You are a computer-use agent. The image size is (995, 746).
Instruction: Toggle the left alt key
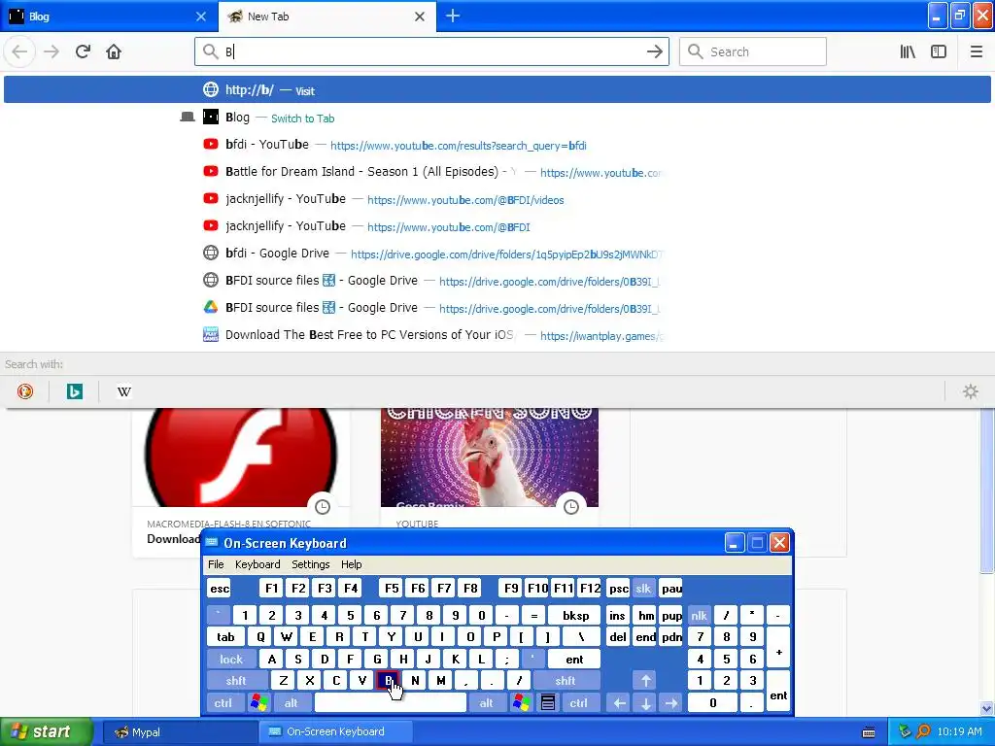(292, 702)
